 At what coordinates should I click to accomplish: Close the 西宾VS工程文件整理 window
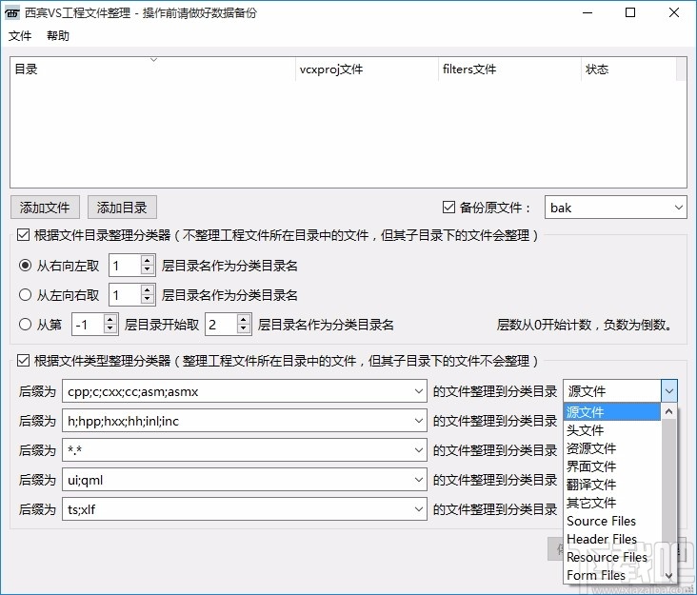(x=674, y=13)
